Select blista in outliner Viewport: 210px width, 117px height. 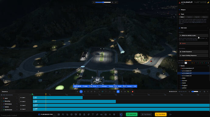[x=184, y=78]
